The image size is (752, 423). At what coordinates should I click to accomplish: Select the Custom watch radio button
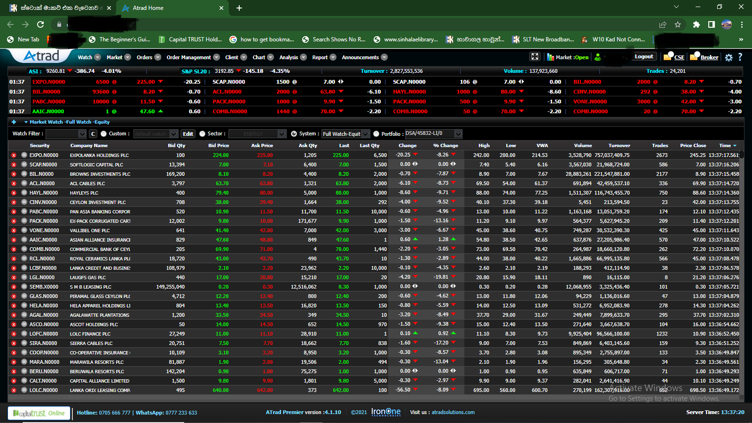[103, 133]
